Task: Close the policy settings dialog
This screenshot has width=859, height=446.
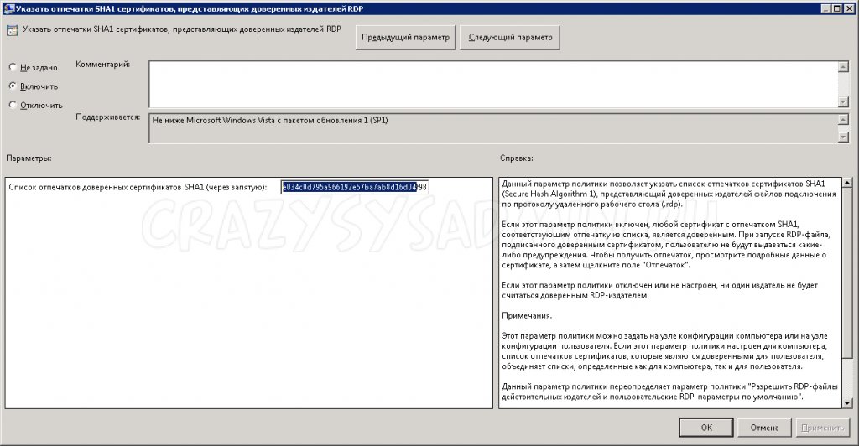Action: pos(848,8)
